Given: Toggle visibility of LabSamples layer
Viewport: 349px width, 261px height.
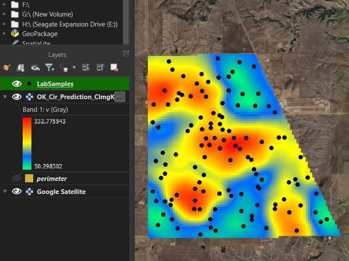Looking at the screenshot, I should point(17,84).
